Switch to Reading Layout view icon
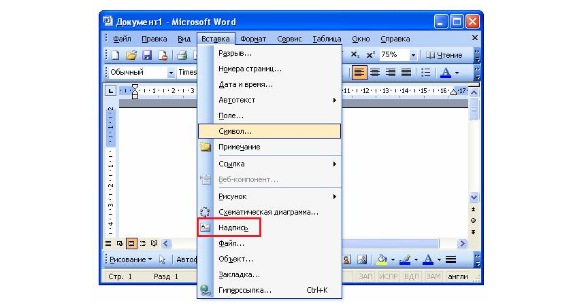The image size is (573, 307). pos(154,244)
